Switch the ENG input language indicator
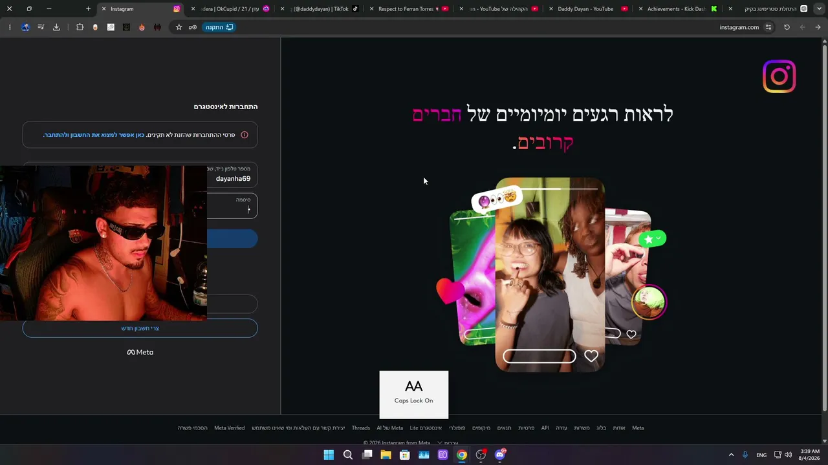 761,455
